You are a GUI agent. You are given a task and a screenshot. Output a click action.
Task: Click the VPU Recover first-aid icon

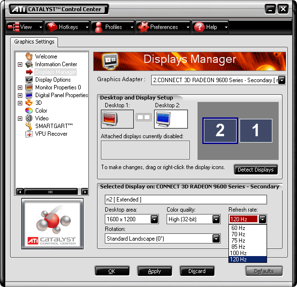coord(29,134)
